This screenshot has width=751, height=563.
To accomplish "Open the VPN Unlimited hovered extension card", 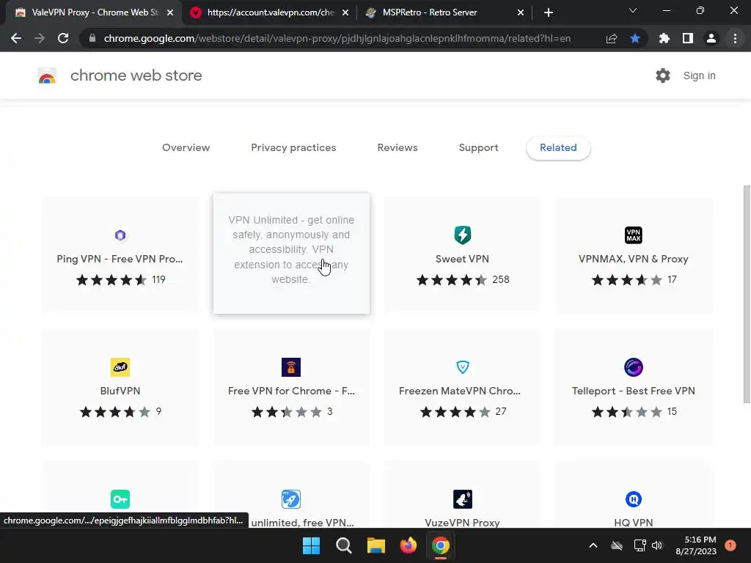I will pos(291,254).
